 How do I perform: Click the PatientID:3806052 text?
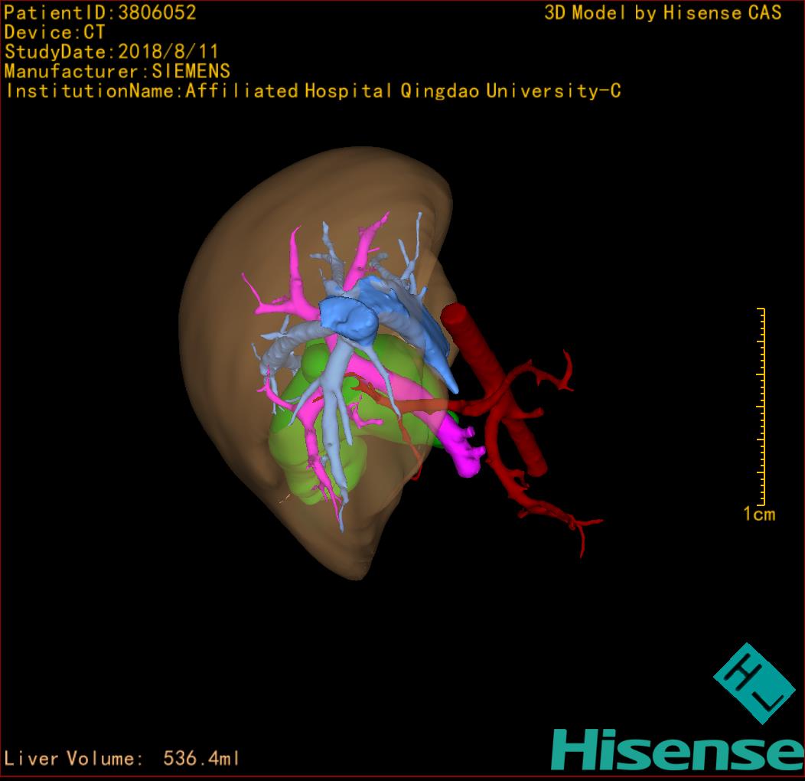tap(100, 13)
